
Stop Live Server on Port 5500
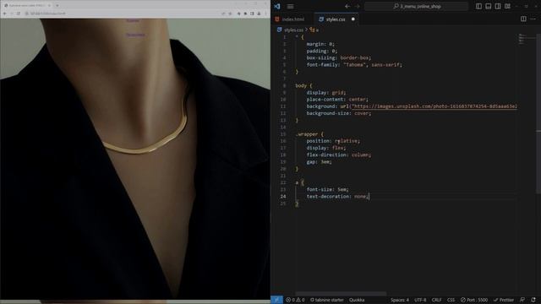click(474, 300)
